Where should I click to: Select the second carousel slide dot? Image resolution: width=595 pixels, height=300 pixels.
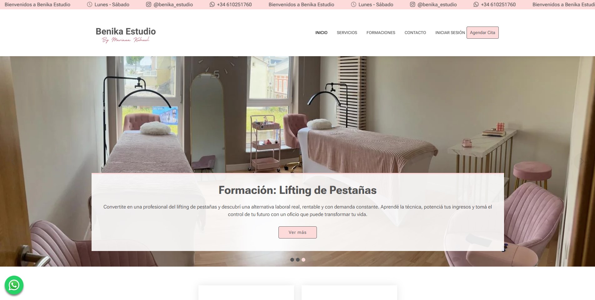coord(298,260)
